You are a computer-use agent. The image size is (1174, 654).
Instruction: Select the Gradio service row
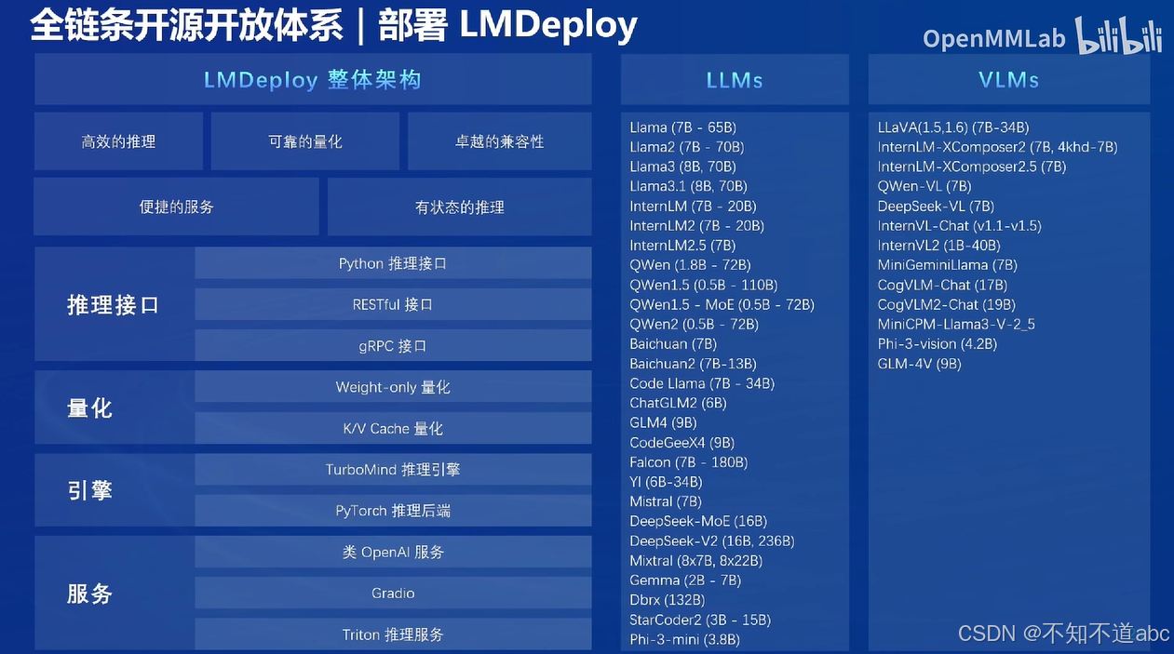[x=393, y=593]
